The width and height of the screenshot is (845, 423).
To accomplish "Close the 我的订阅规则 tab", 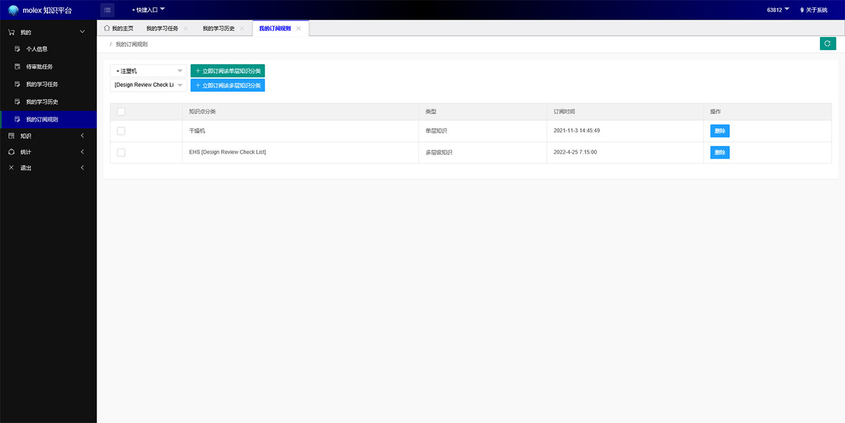I will (298, 28).
